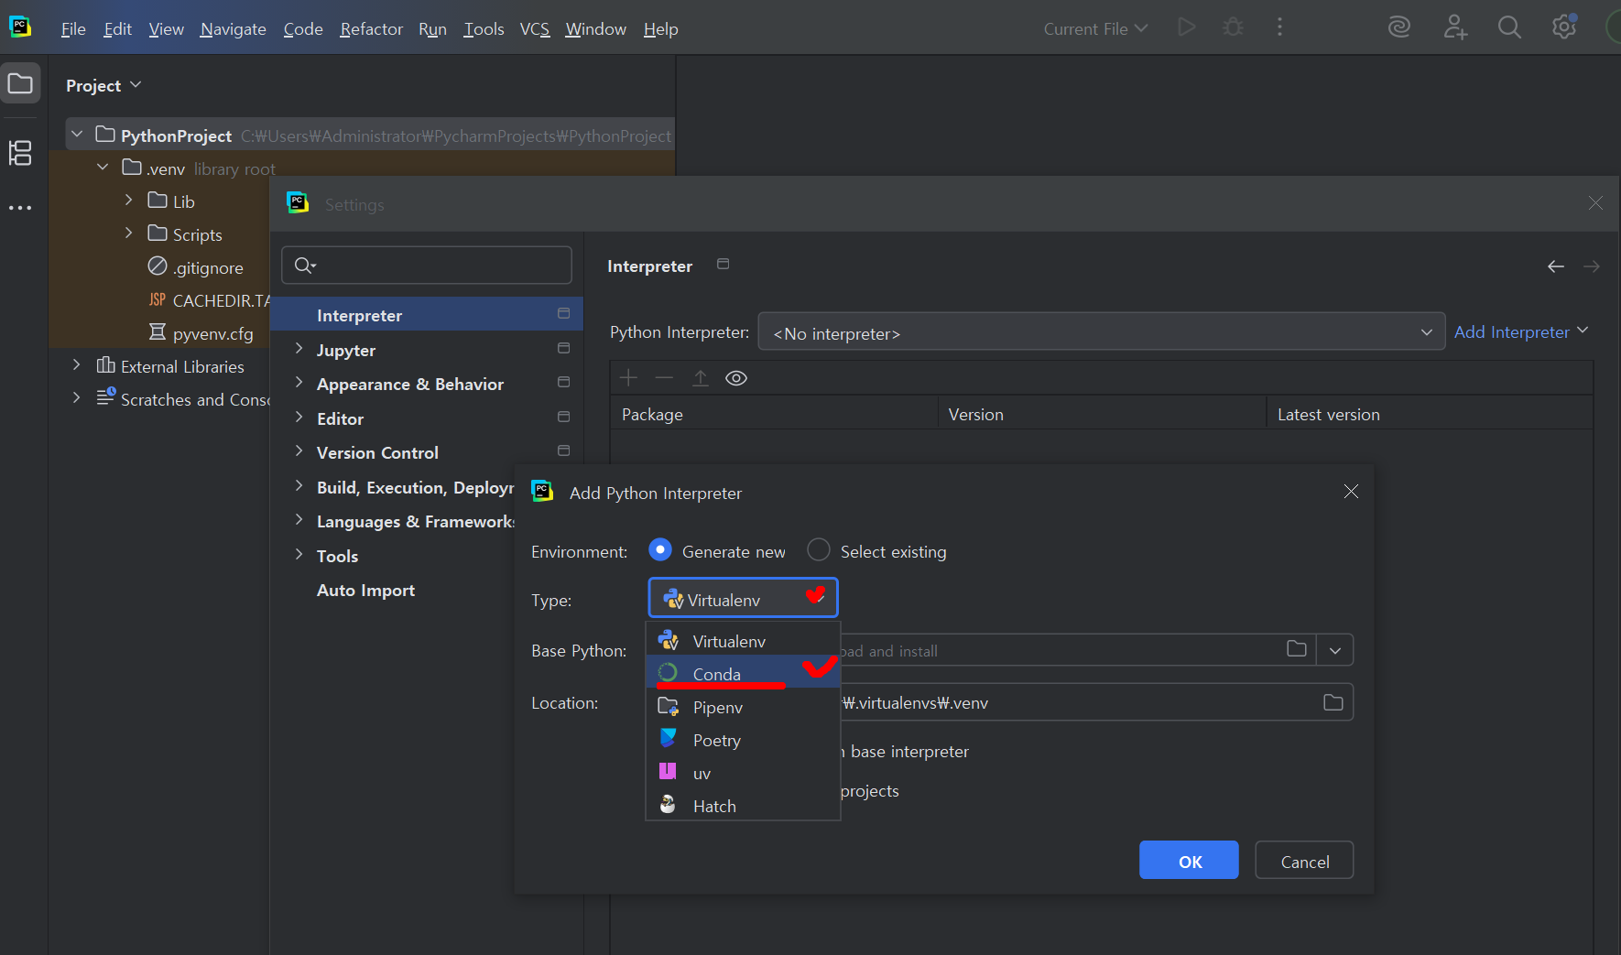Open the VCS menu

coord(535,28)
